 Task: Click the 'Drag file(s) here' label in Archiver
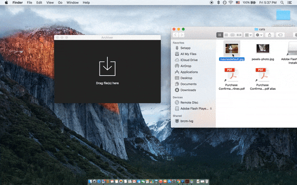(107, 83)
